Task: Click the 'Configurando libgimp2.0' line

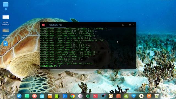Action: pyautogui.click(x=62, y=59)
